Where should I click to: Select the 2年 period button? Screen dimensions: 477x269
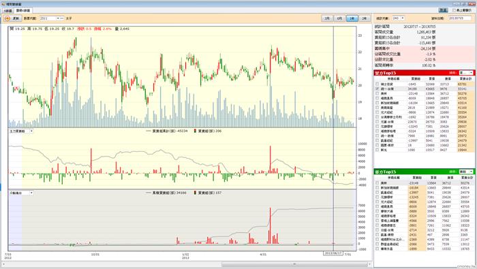pos(364,18)
